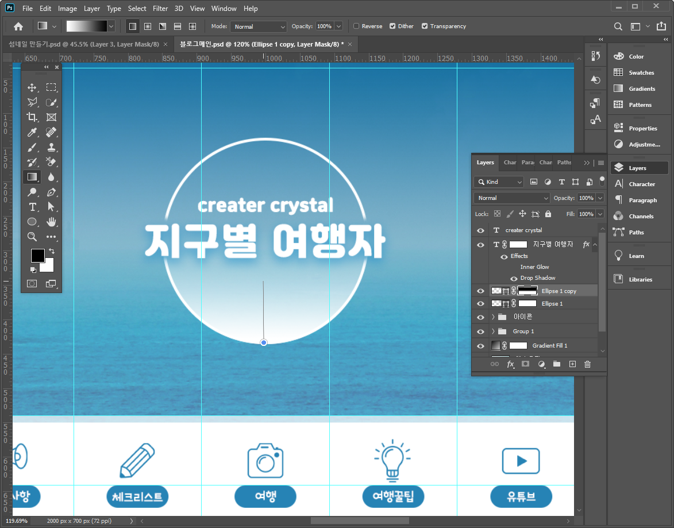This screenshot has height=528, width=674.
Task: Select the Crop tool
Action: tap(32, 117)
